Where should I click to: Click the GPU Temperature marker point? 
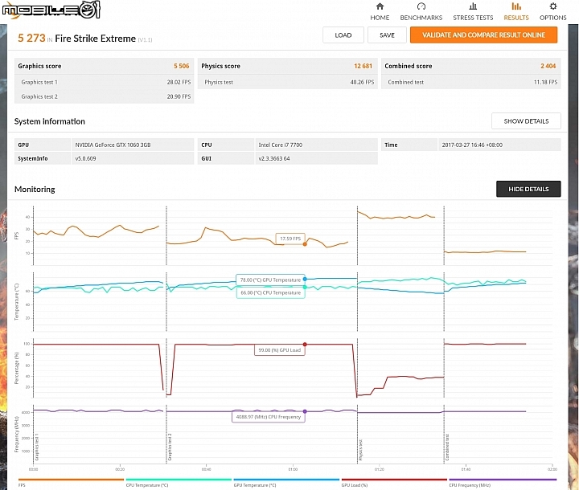pyautogui.click(x=305, y=280)
